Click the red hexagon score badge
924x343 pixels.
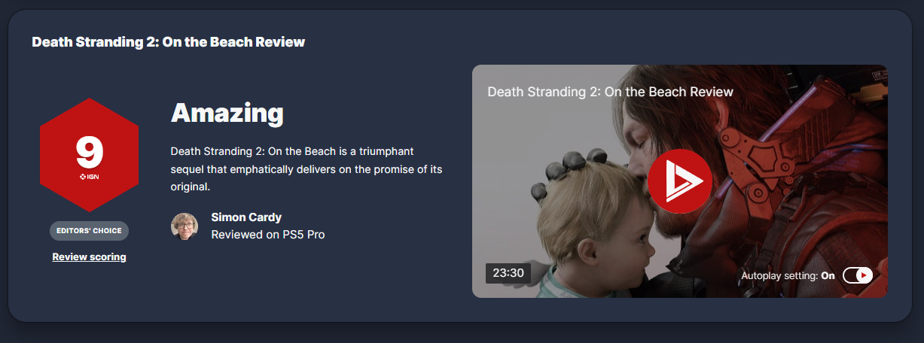click(x=89, y=155)
